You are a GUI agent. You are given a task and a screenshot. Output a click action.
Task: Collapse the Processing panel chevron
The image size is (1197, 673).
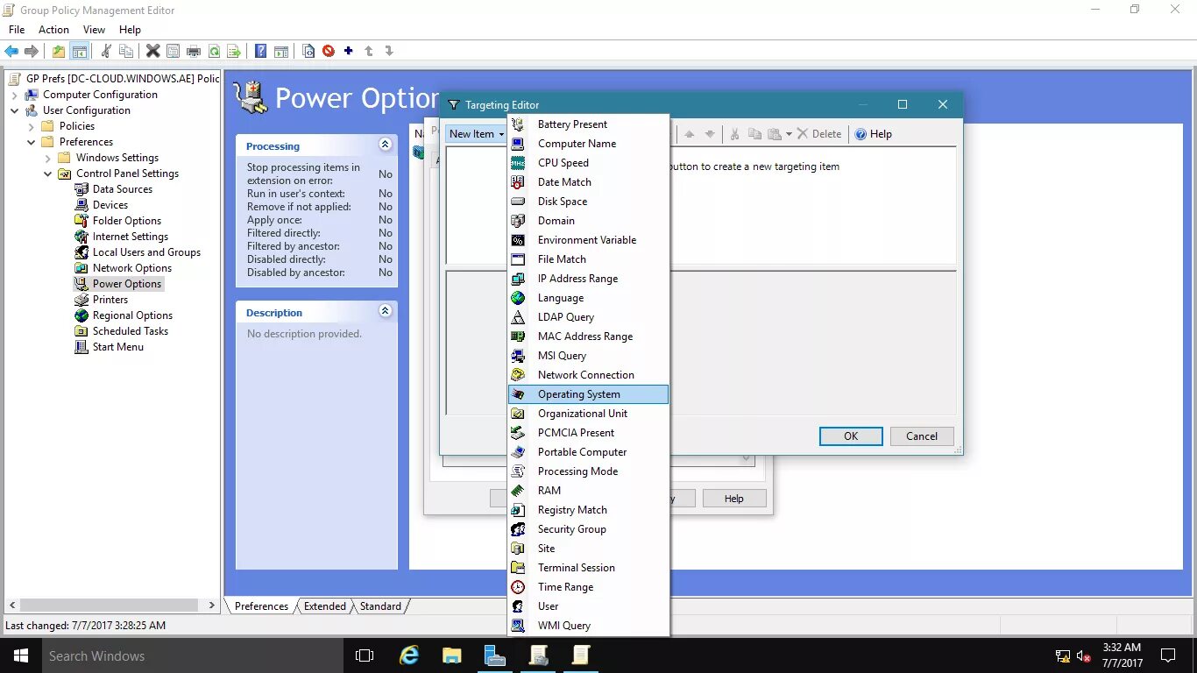(x=385, y=145)
